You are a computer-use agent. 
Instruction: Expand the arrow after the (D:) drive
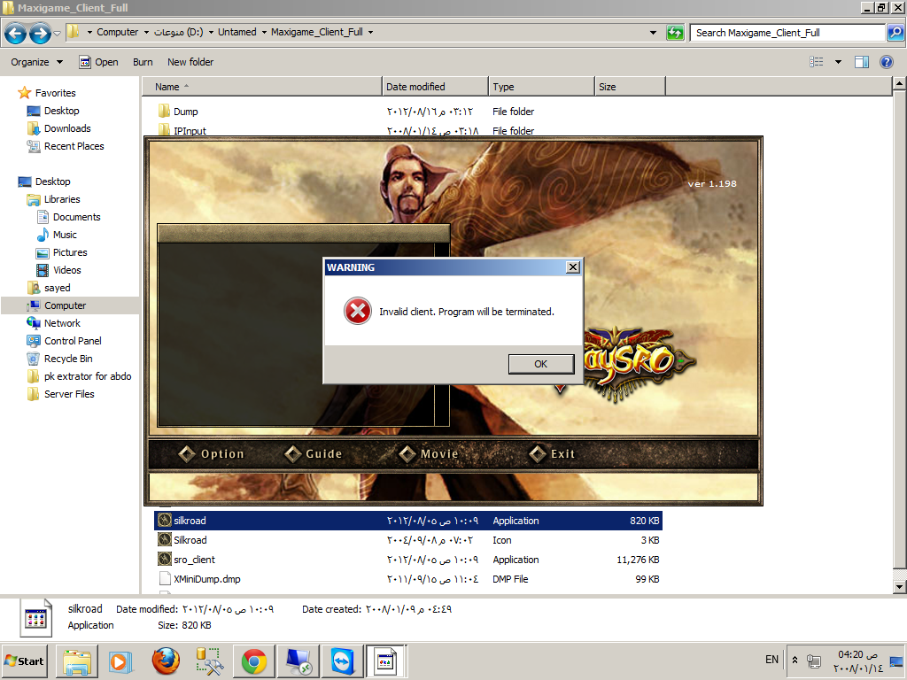(211, 33)
